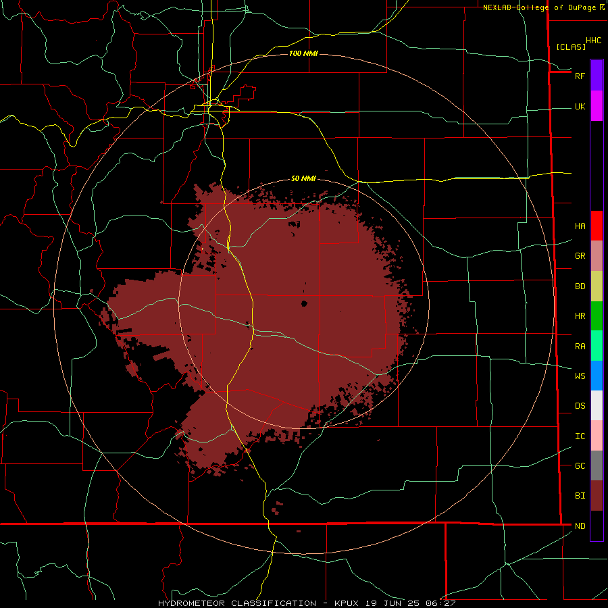
Task: Click the black radar site dot in echo
Action: [304, 303]
